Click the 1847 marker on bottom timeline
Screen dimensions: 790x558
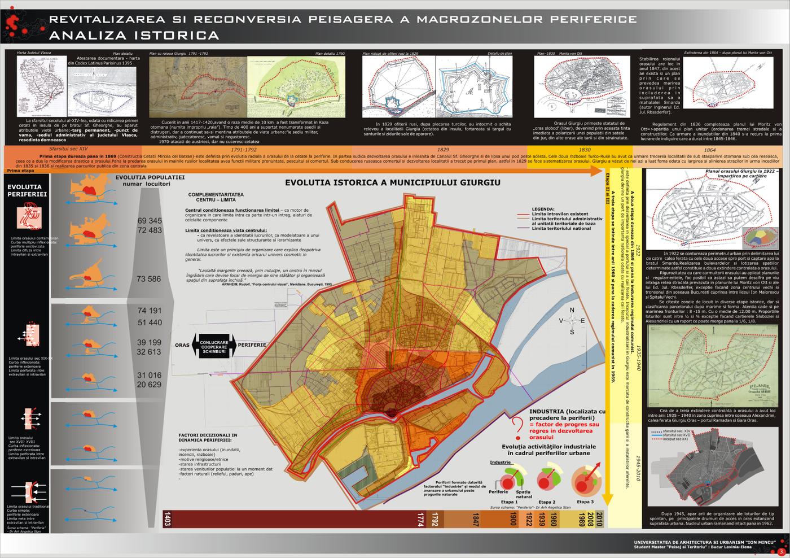(476, 519)
